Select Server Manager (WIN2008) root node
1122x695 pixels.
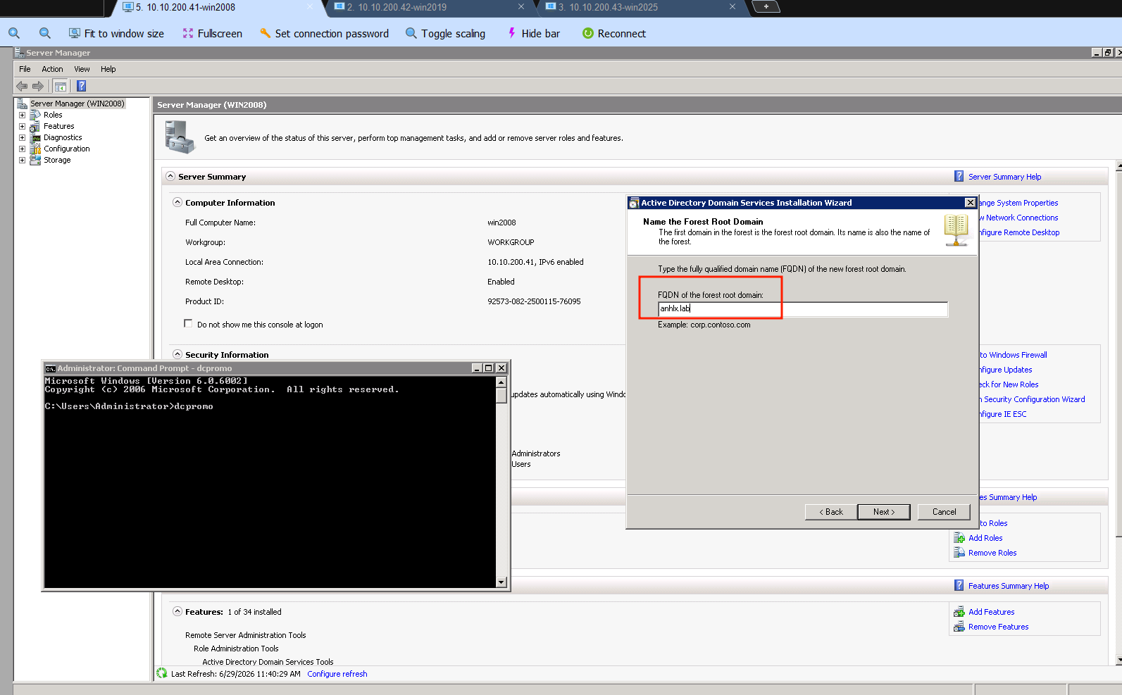77,104
